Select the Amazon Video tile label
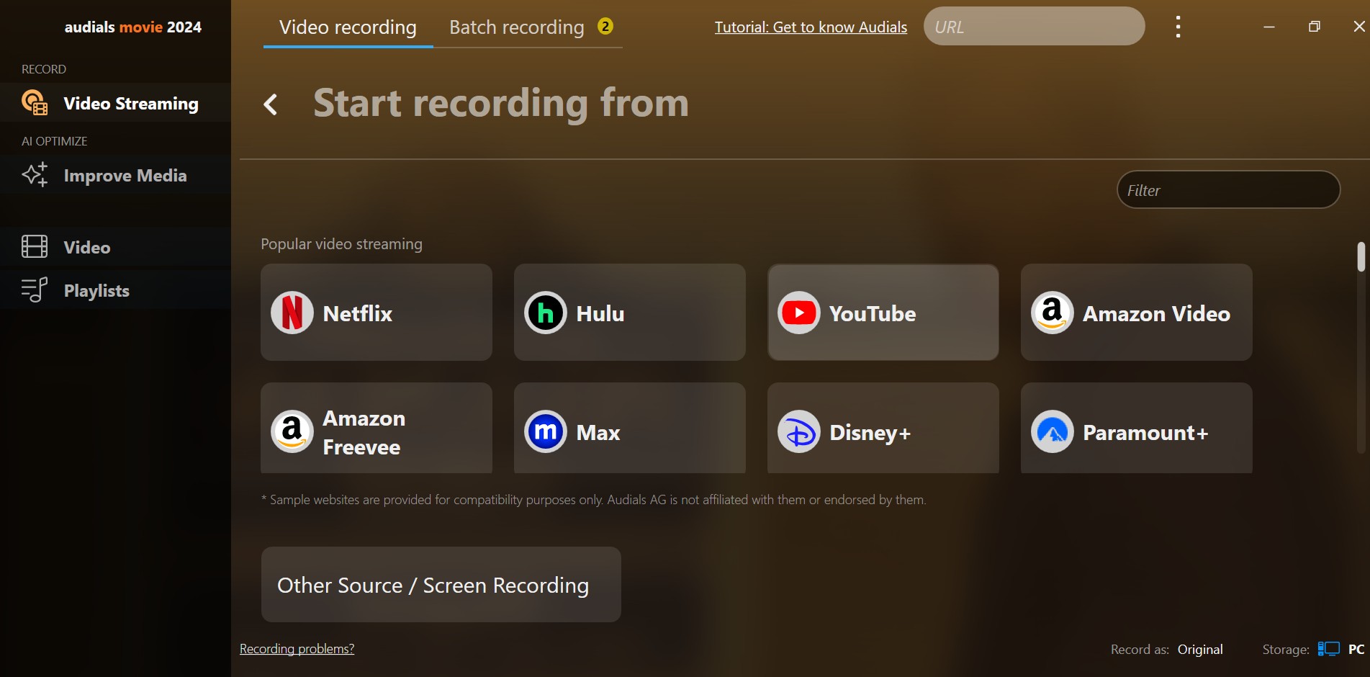1370x677 pixels. click(1157, 313)
